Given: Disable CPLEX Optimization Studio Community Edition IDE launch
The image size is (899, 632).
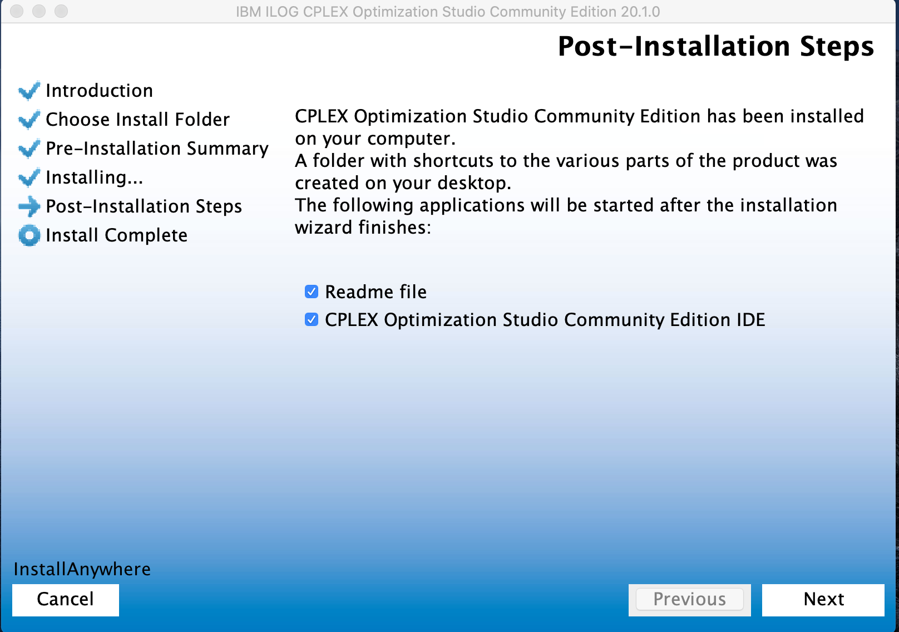Looking at the screenshot, I should tap(312, 320).
